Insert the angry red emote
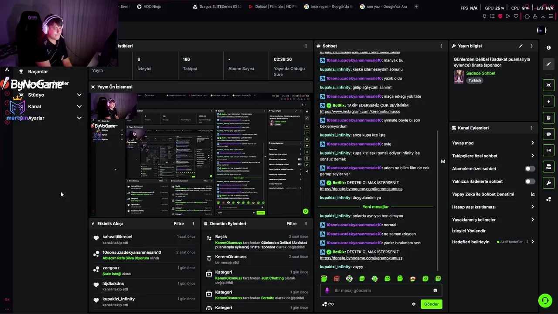The height and width of the screenshot is (314, 558). tap(337, 278)
